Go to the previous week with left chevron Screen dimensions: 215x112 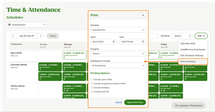click(13, 36)
